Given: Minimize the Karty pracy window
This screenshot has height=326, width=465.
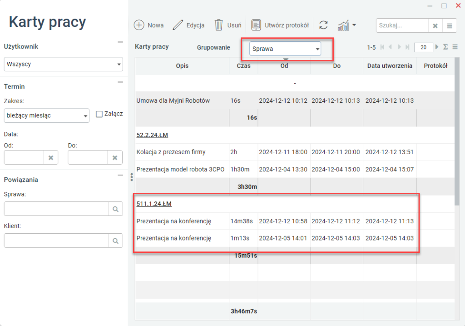Looking at the screenshot, I should 430,6.
